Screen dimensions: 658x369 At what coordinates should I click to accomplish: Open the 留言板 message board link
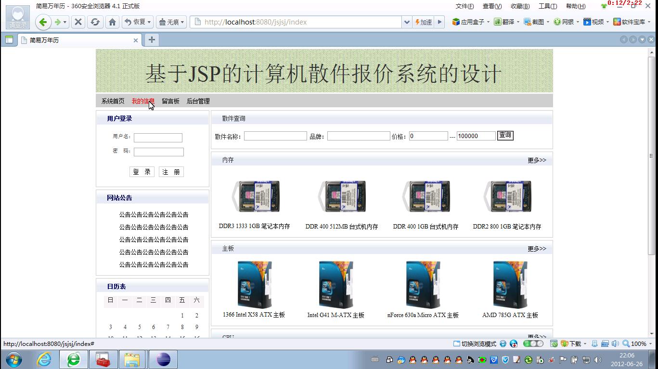click(x=170, y=101)
